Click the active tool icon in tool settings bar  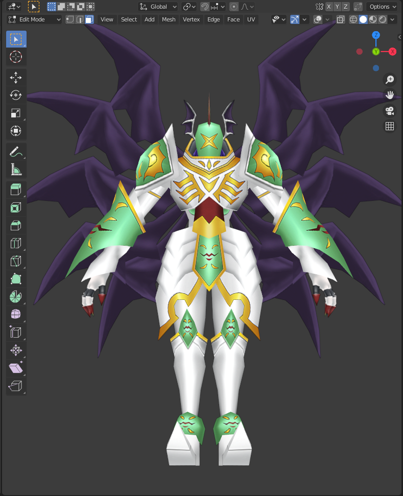[34, 7]
